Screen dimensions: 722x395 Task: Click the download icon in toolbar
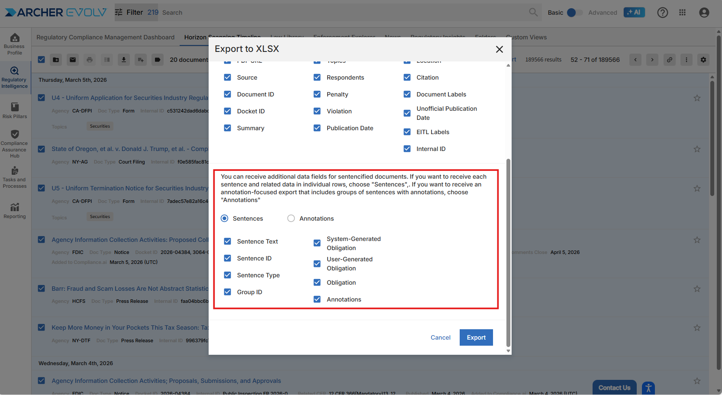(x=124, y=60)
